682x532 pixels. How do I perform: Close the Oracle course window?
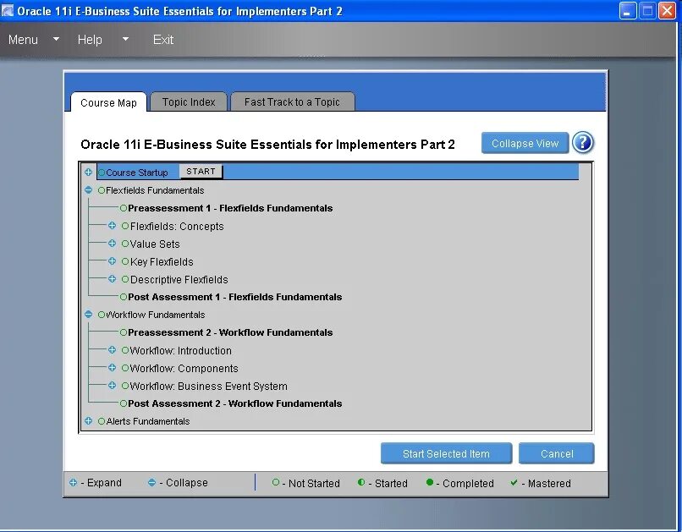666,10
